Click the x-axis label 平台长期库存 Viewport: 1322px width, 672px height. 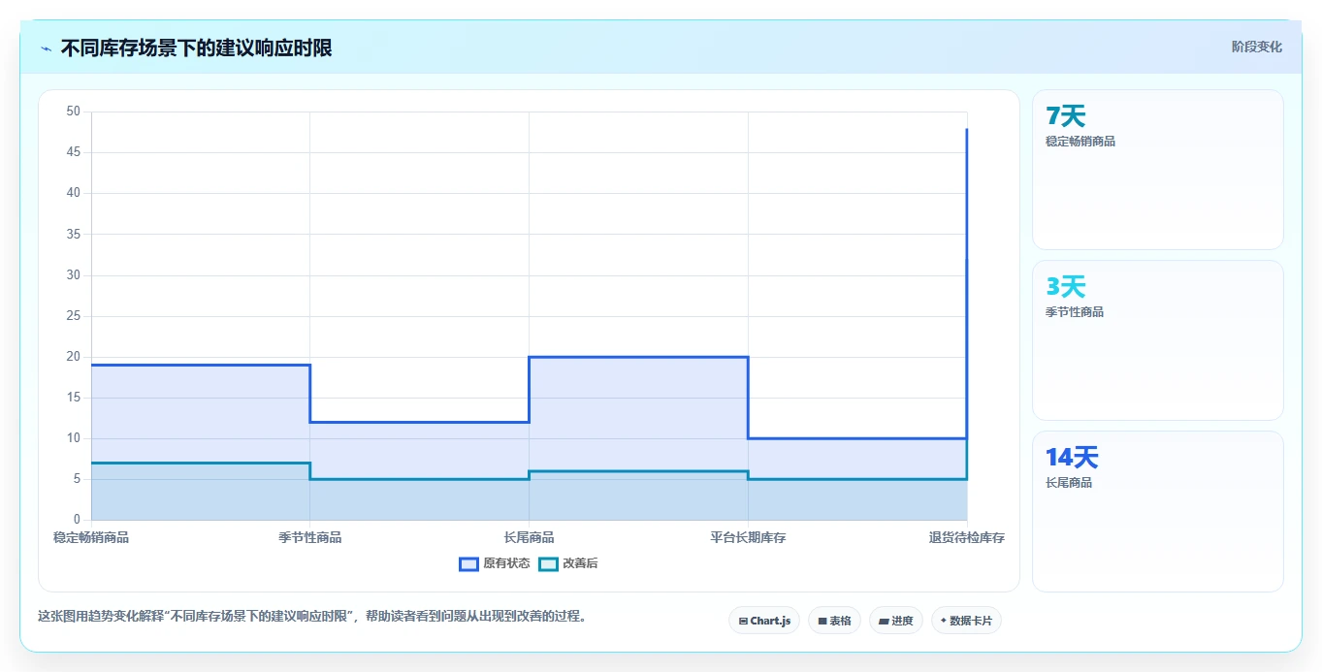click(748, 537)
